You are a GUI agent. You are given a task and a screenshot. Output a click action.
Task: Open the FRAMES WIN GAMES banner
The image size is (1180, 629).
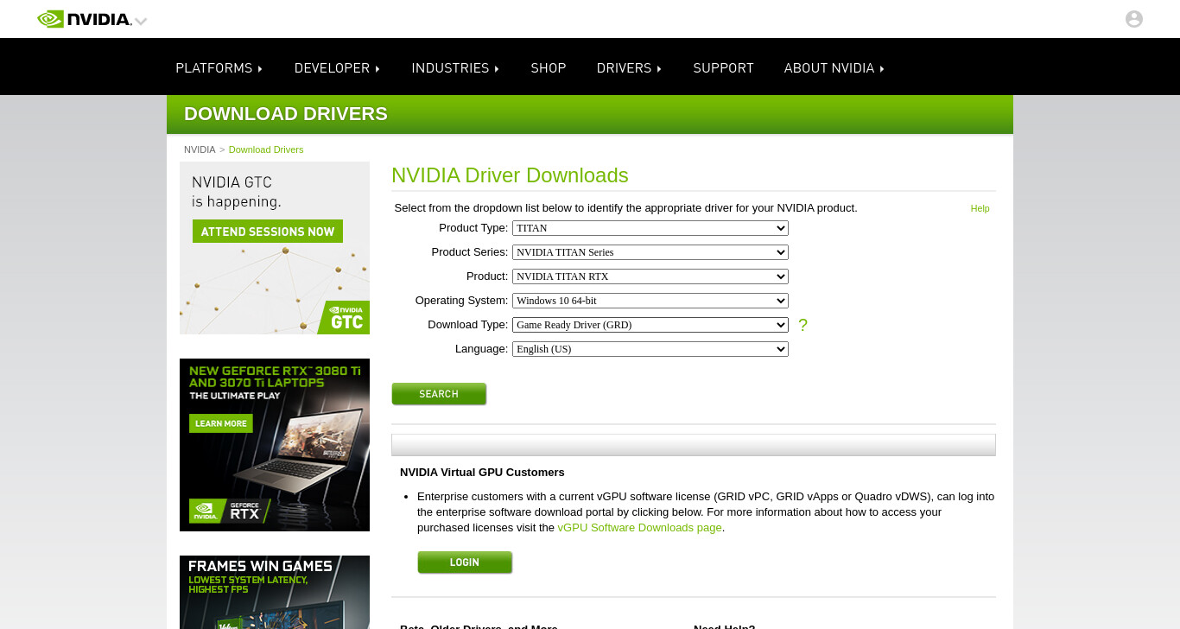pyautogui.click(x=275, y=592)
